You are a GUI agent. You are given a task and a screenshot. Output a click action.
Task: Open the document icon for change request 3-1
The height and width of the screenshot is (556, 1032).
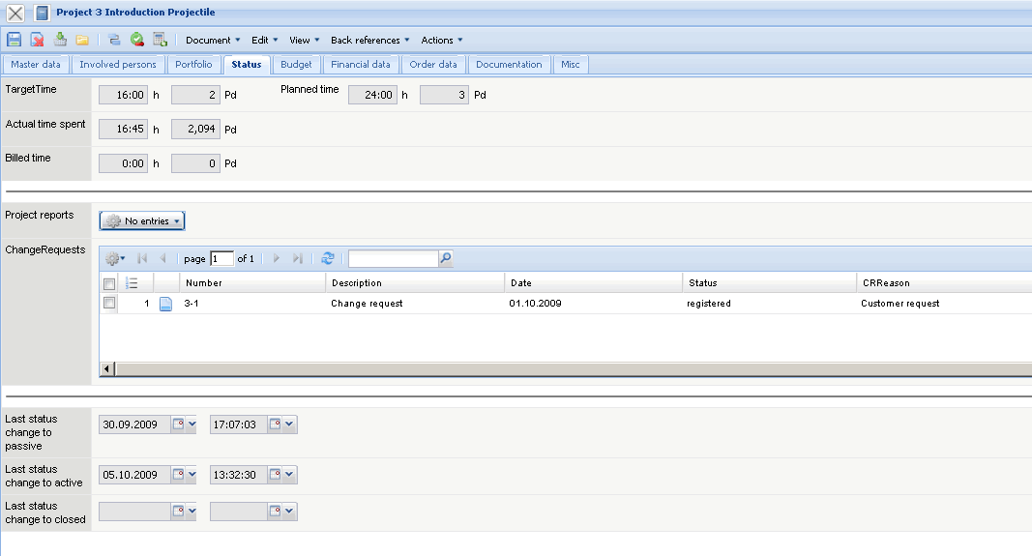(165, 304)
